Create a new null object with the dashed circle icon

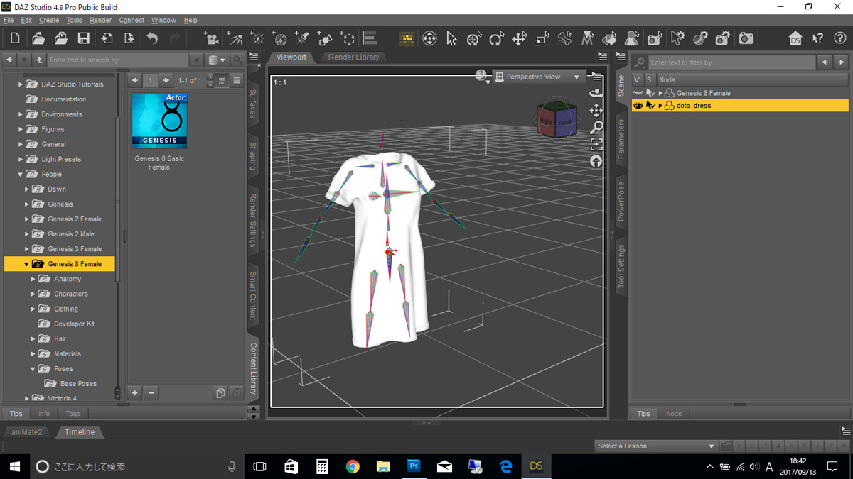(x=348, y=38)
